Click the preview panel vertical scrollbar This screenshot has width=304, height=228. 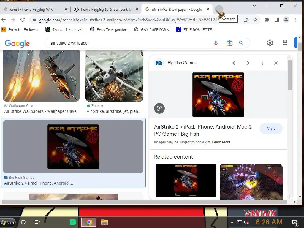click(x=290, y=75)
